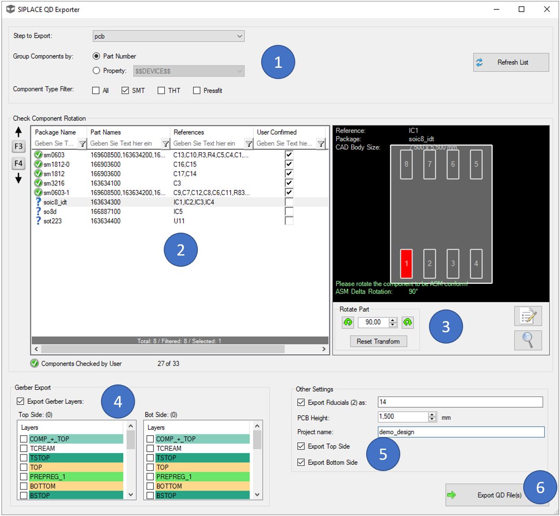Viewport: 560px width, 516px height.
Task: Rotate part clockwise with right green icon
Action: pos(407,322)
